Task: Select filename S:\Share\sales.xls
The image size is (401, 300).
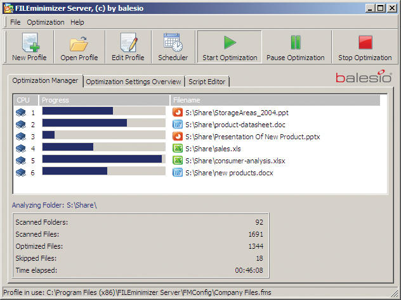Action: point(213,149)
